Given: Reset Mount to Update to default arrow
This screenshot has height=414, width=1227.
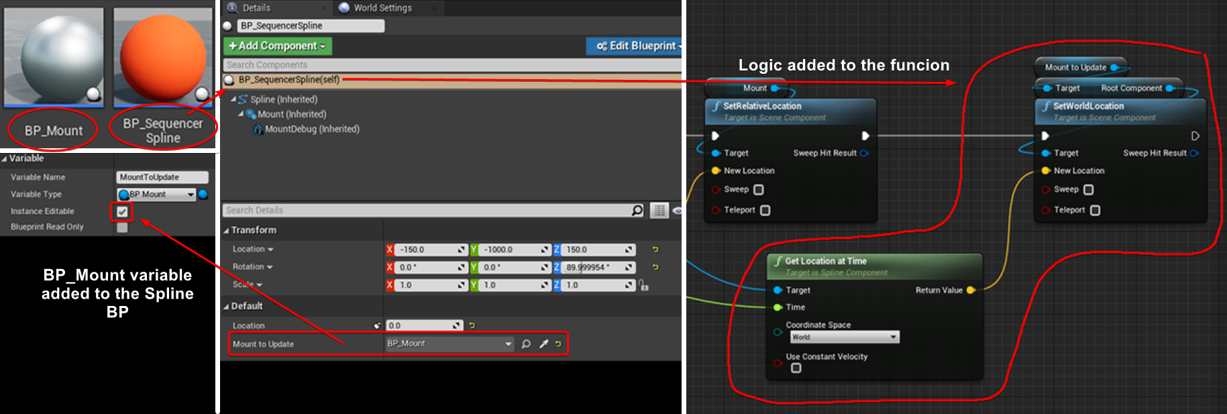Looking at the screenshot, I should click(x=558, y=344).
